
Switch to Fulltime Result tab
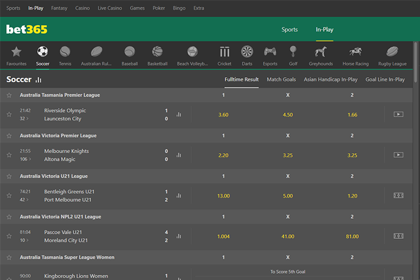pos(241,79)
